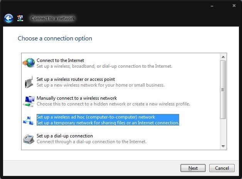
Task: Click the scrollbar up arrow
Action: click(223, 57)
